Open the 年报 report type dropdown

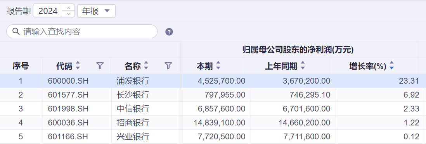click(97, 11)
